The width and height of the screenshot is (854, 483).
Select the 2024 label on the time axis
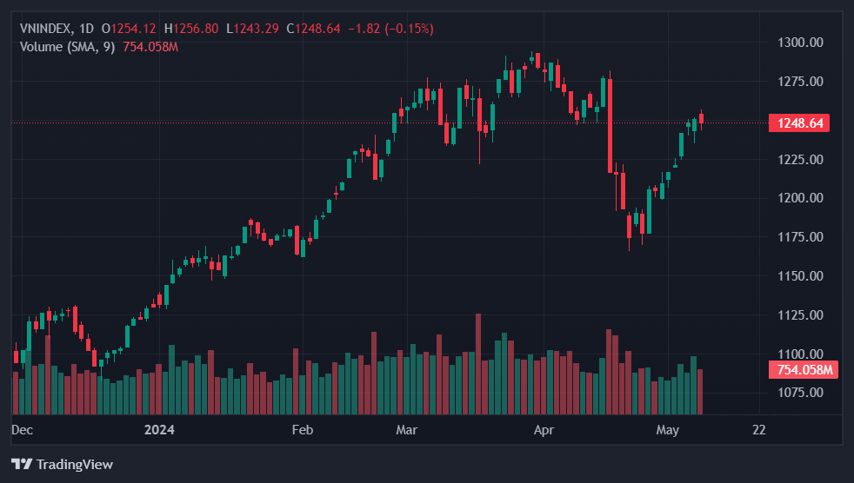pyautogui.click(x=160, y=429)
